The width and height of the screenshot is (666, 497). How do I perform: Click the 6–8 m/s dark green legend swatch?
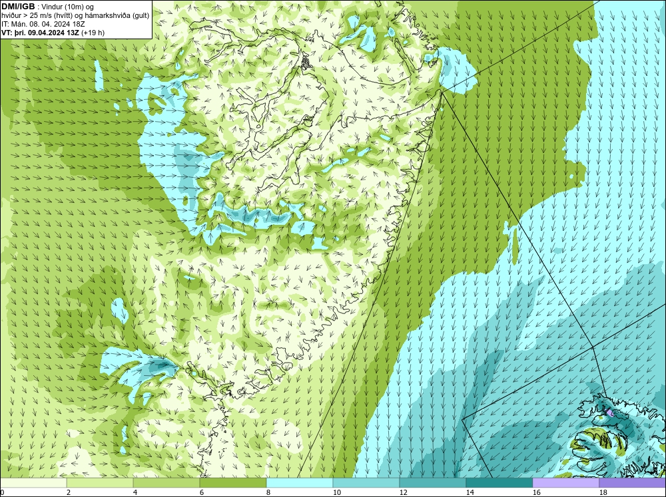tap(232, 483)
